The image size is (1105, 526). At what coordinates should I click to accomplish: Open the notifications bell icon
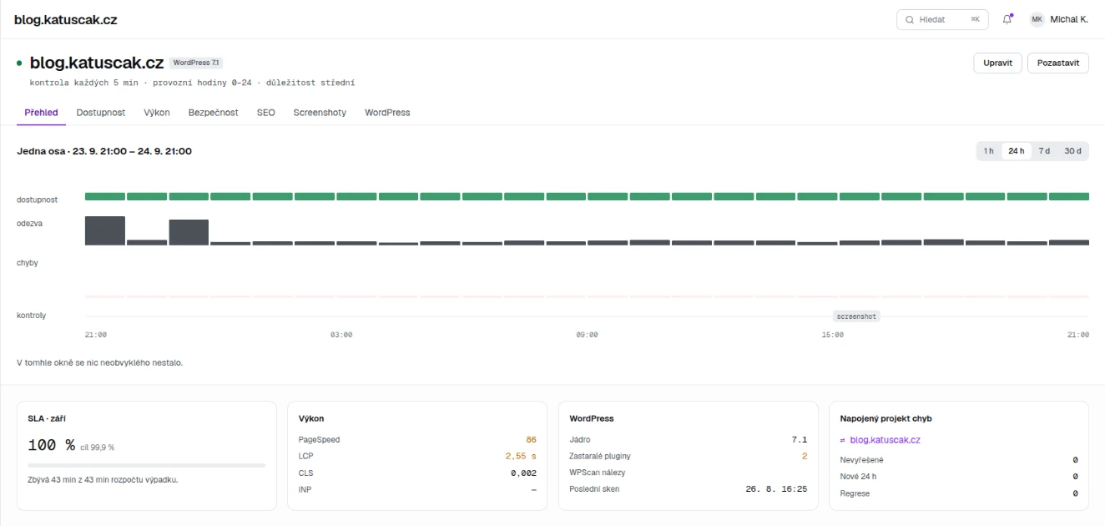pyautogui.click(x=1007, y=19)
